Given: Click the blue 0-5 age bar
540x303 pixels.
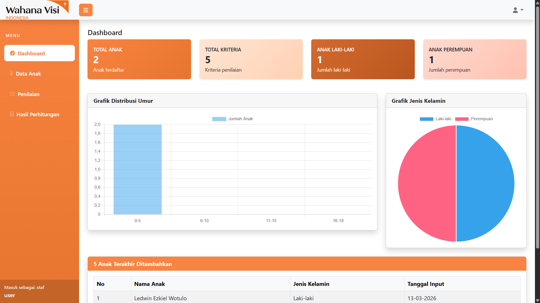Looking at the screenshot, I should coord(137,169).
